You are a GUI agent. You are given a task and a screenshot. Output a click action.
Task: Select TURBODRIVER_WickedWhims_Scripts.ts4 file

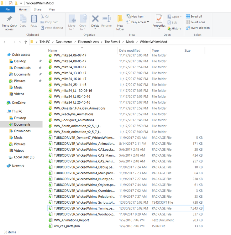tap(126, 202)
